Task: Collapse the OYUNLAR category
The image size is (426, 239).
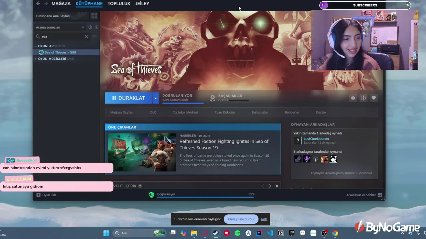Action: 36,46
